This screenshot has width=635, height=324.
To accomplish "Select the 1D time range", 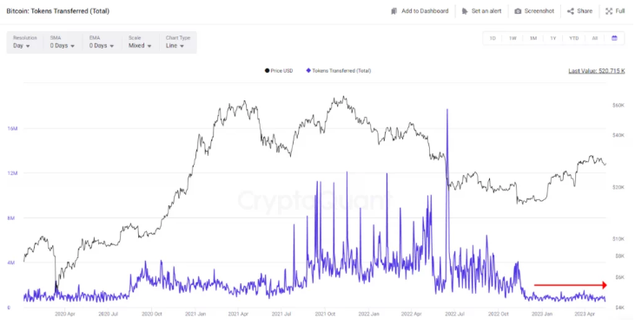I will 493,38.
